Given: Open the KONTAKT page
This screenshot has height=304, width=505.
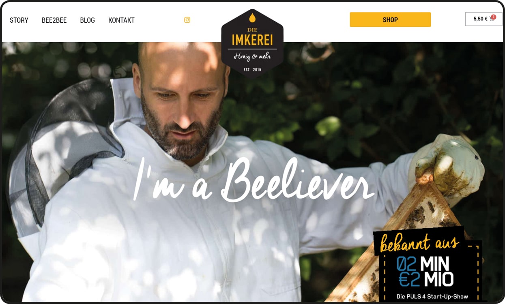Looking at the screenshot, I should (x=121, y=20).
